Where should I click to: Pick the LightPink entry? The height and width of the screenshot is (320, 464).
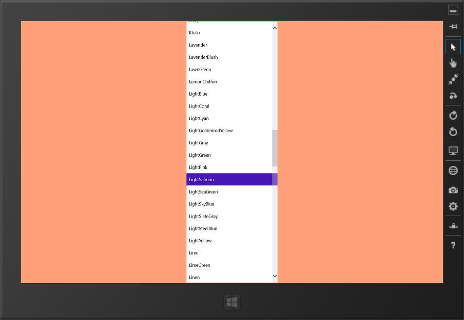click(x=229, y=167)
